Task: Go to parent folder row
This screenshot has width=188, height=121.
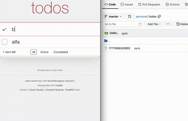Action: pos(145,41)
